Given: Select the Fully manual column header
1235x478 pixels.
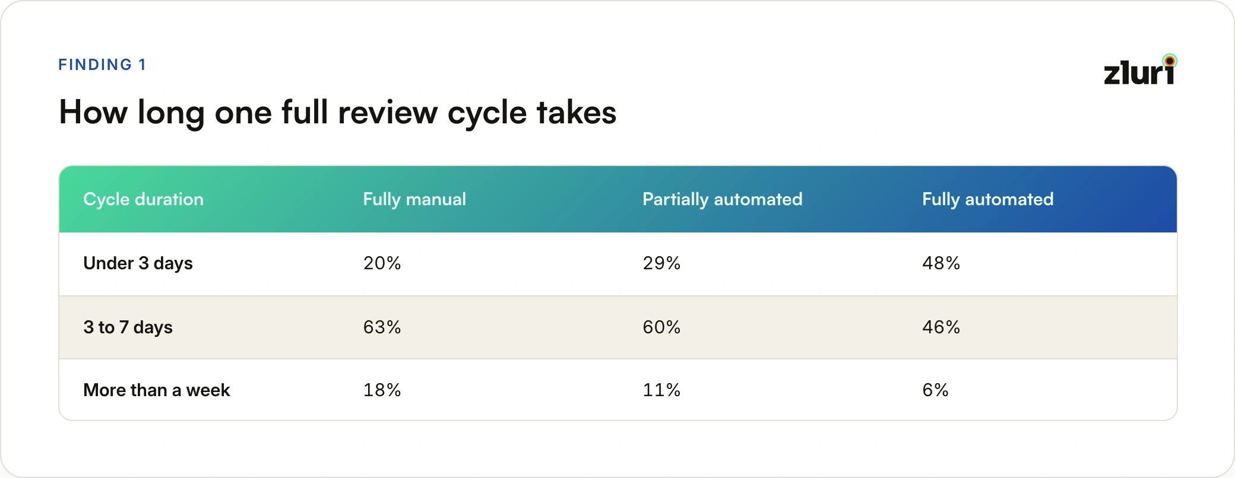Looking at the screenshot, I should click(x=414, y=199).
